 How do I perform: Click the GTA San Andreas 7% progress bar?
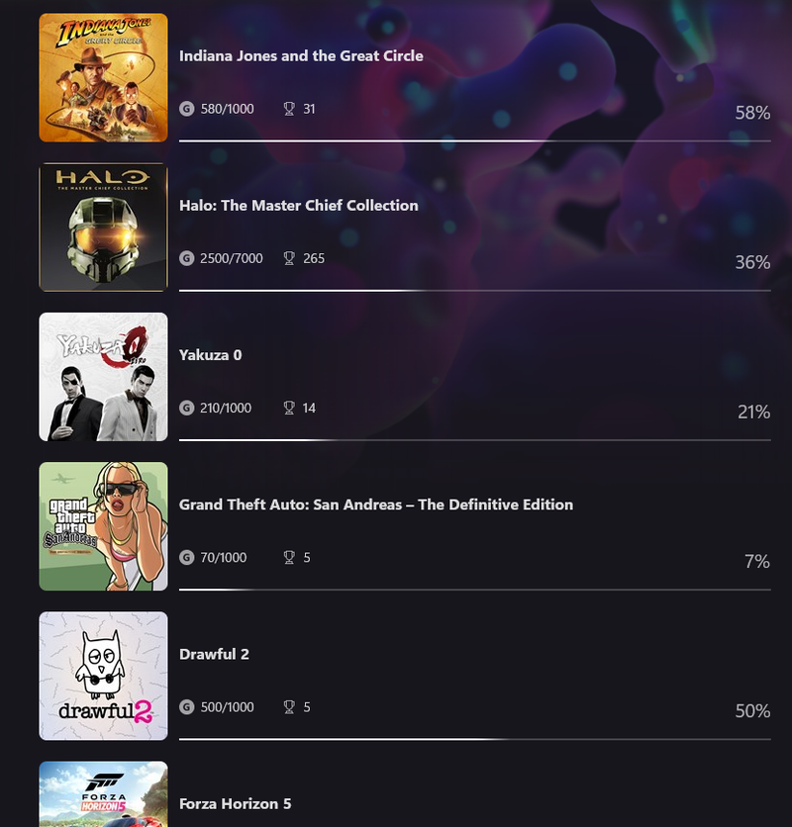tap(474, 590)
